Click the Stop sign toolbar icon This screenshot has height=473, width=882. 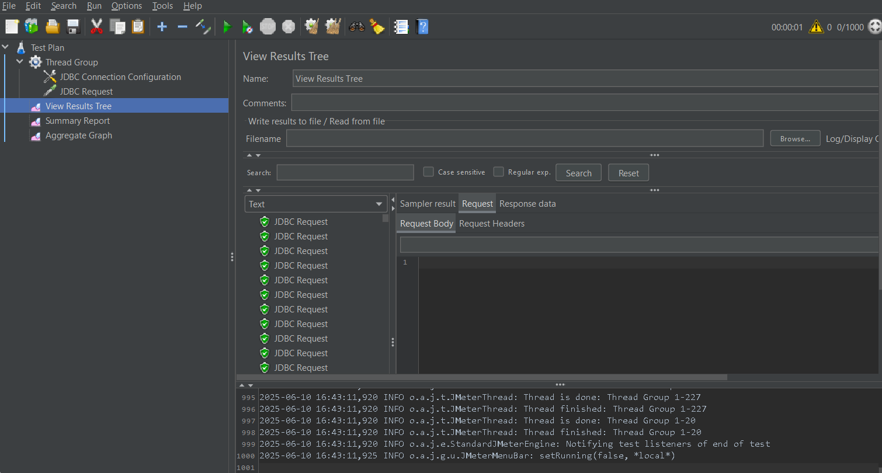tap(268, 26)
